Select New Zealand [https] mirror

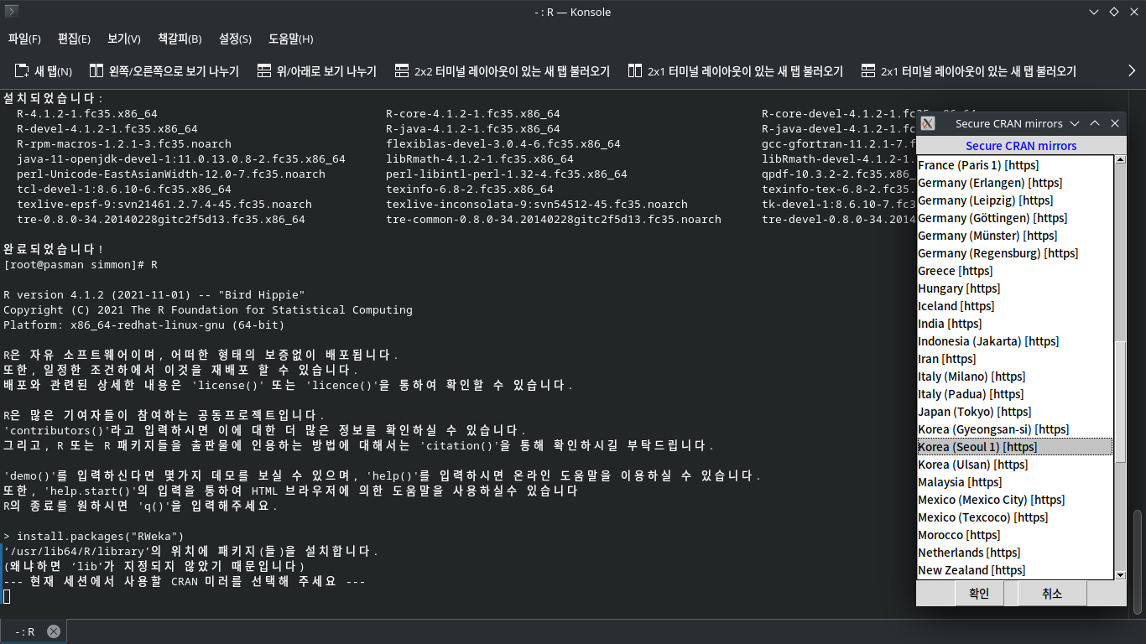[x=1015, y=570]
